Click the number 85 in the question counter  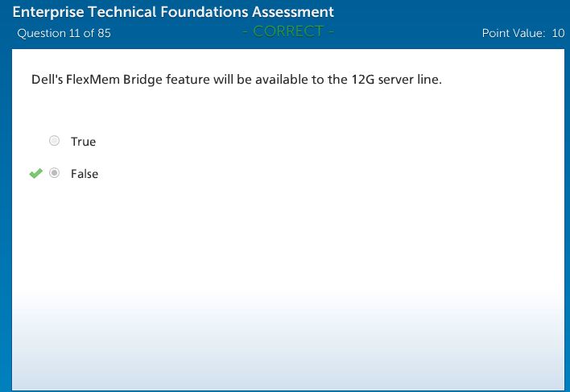(104, 34)
